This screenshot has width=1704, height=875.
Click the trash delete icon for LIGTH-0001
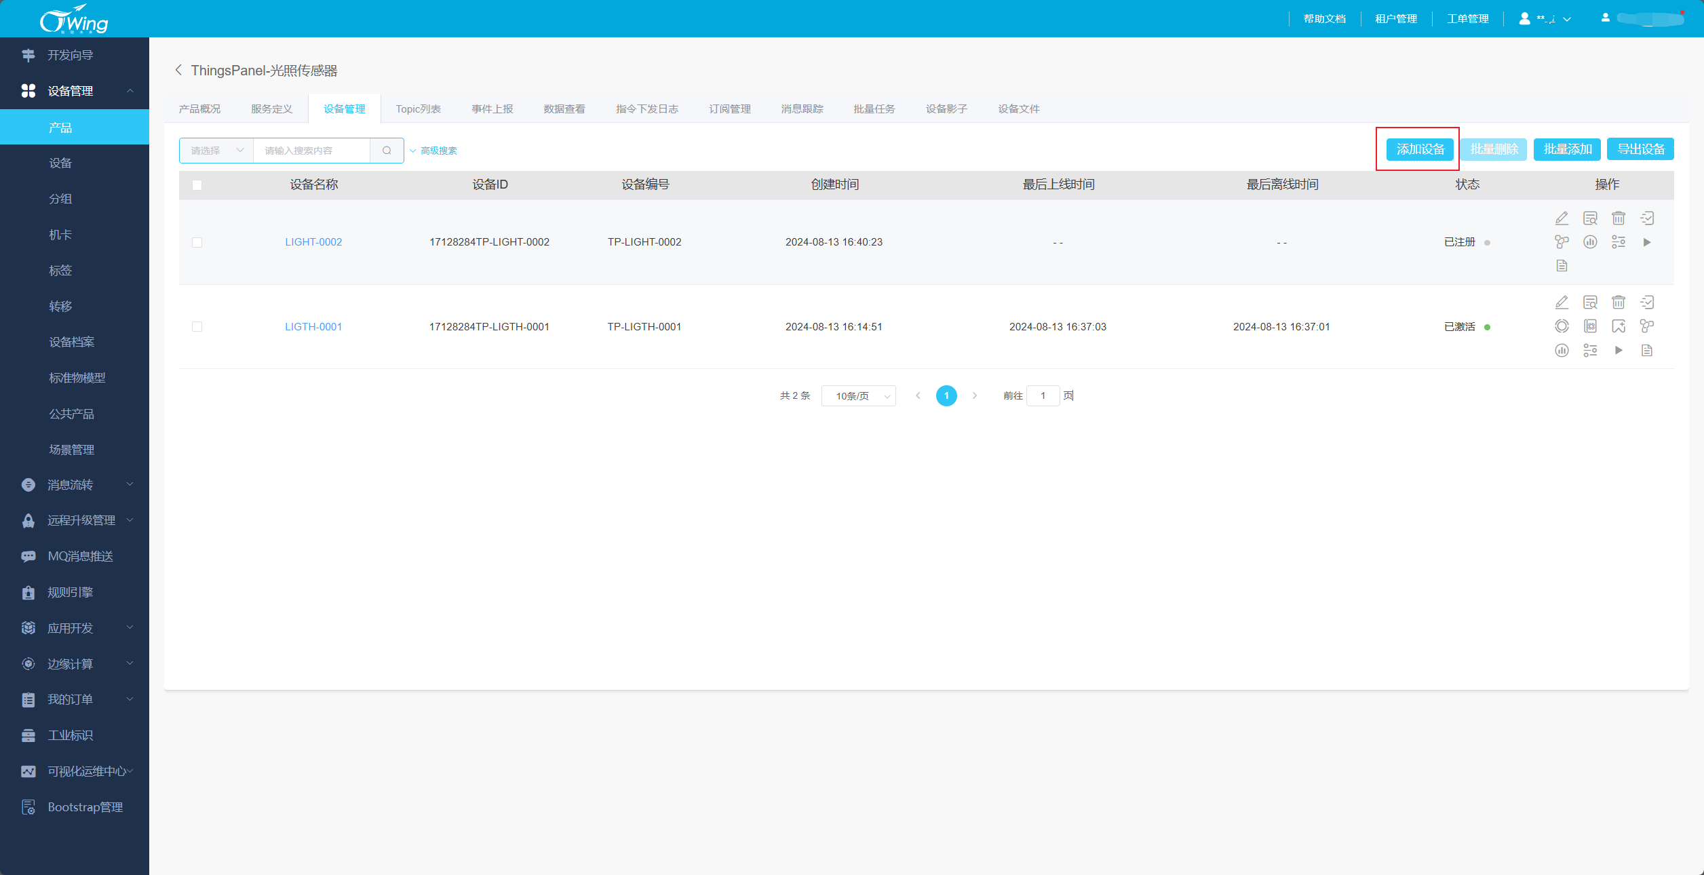click(1619, 303)
